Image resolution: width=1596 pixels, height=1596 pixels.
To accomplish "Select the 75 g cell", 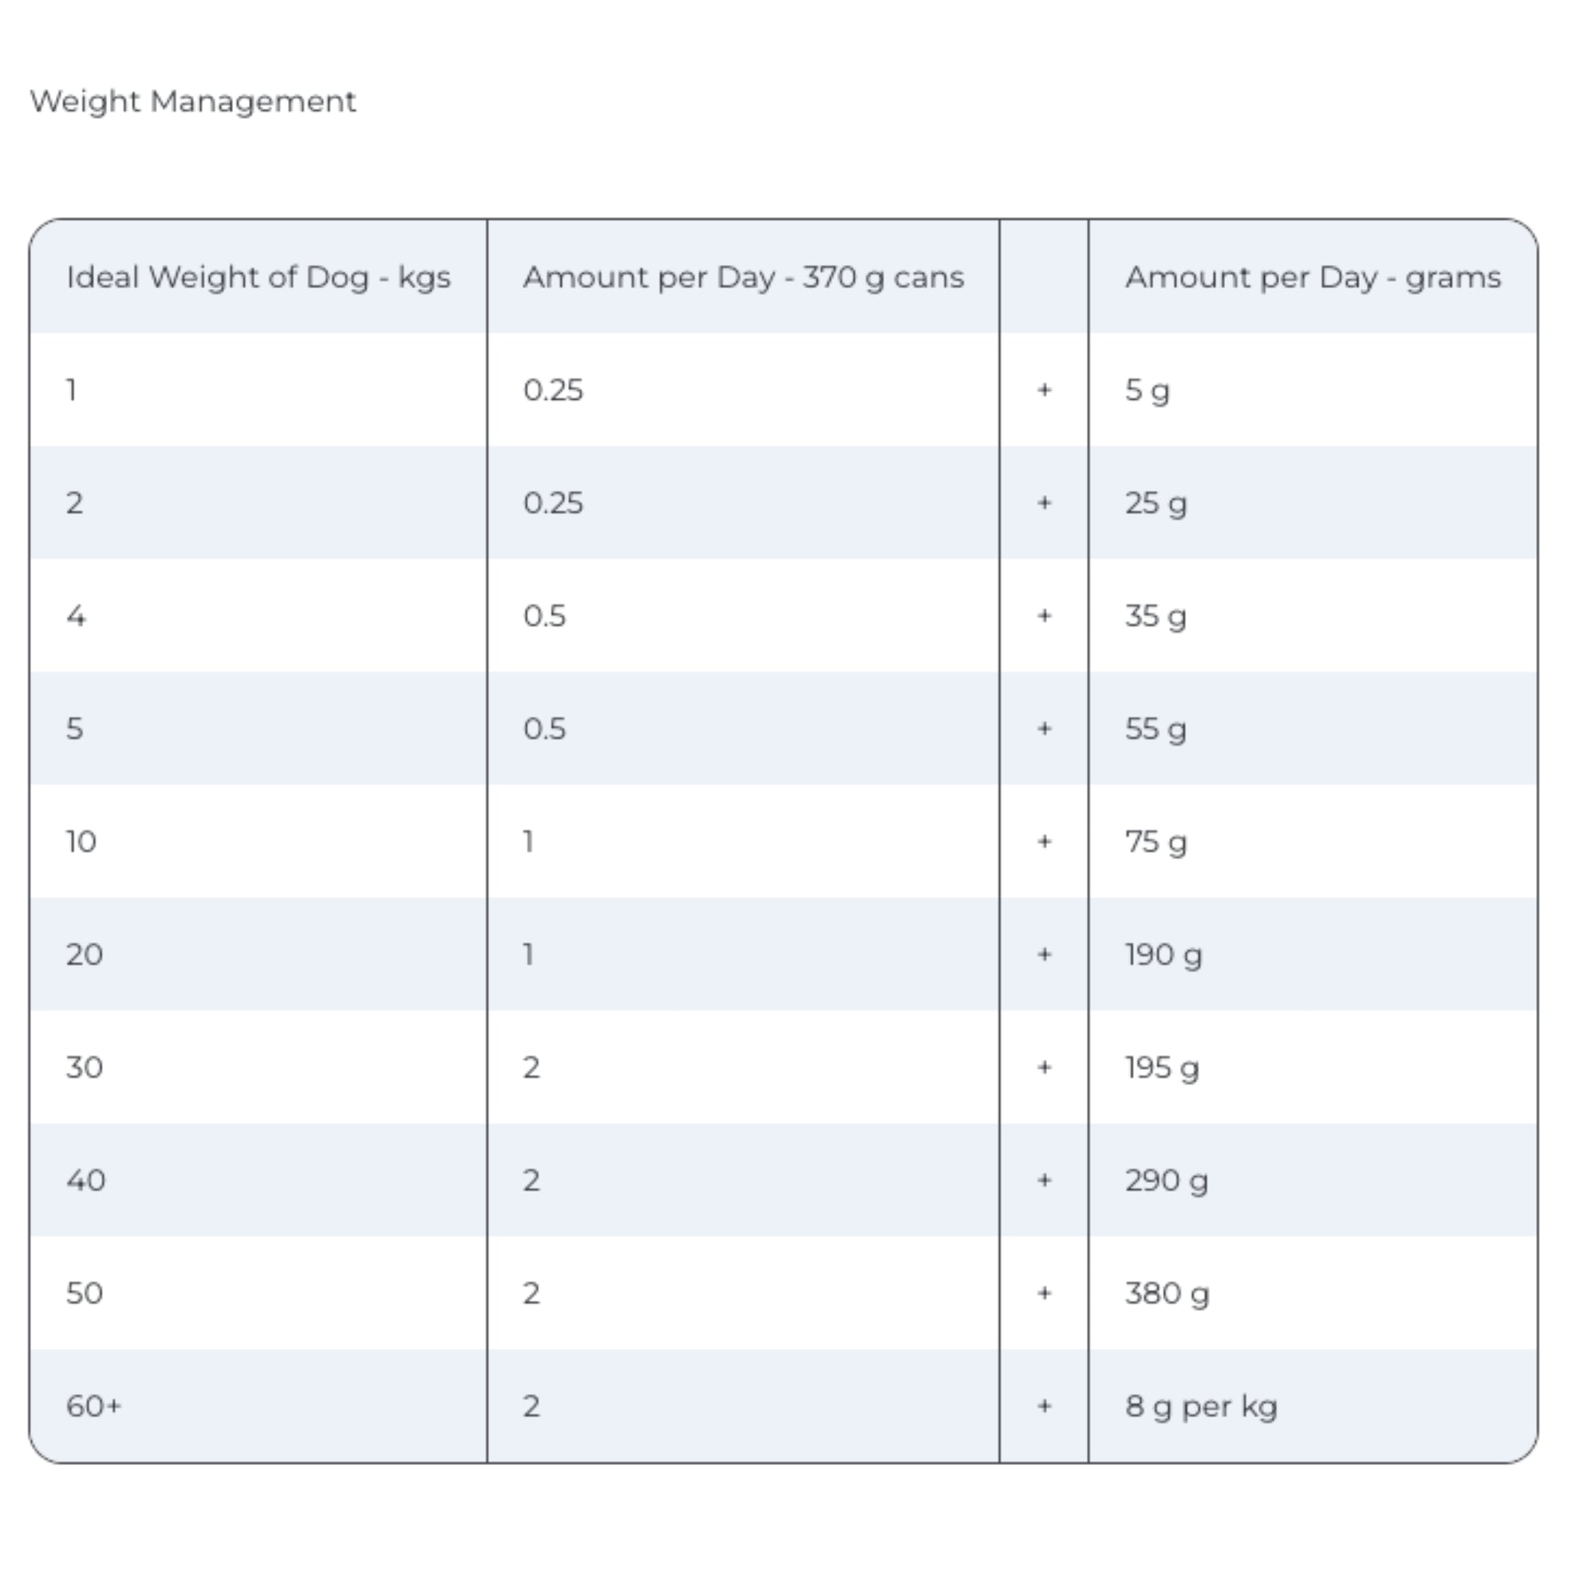I will (1155, 842).
